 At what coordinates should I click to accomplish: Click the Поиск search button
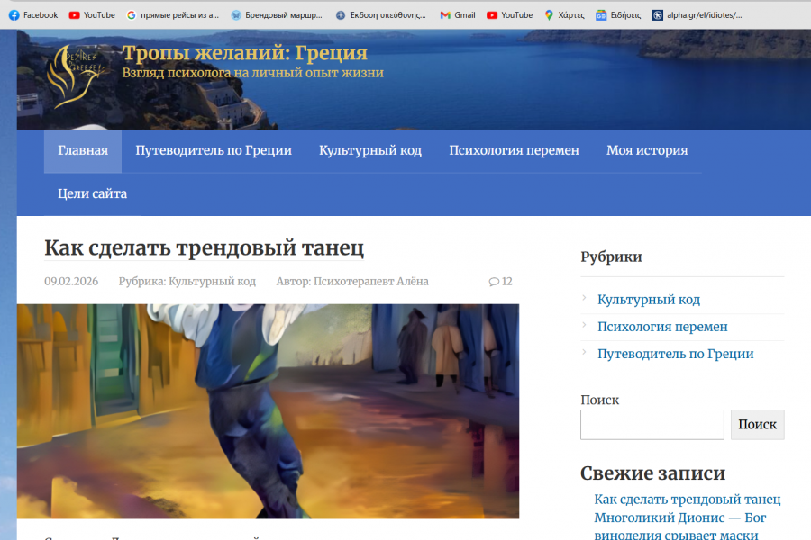click(757, 425)
